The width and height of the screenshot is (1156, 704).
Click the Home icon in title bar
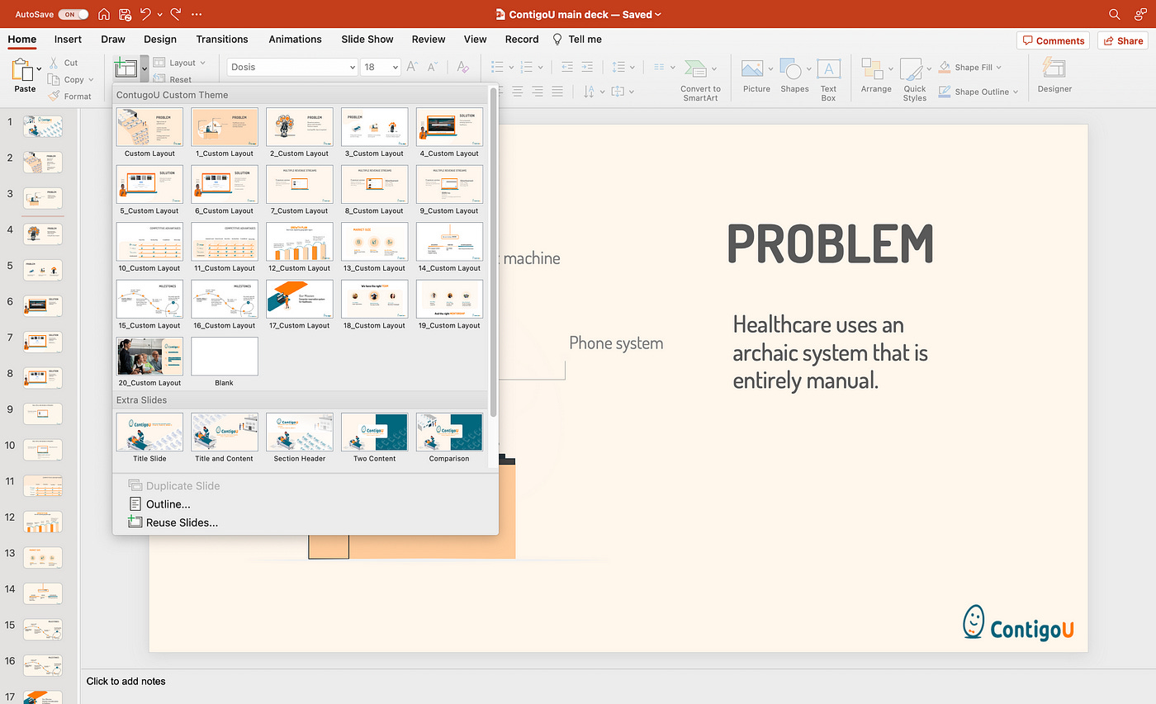pos(104,14)
